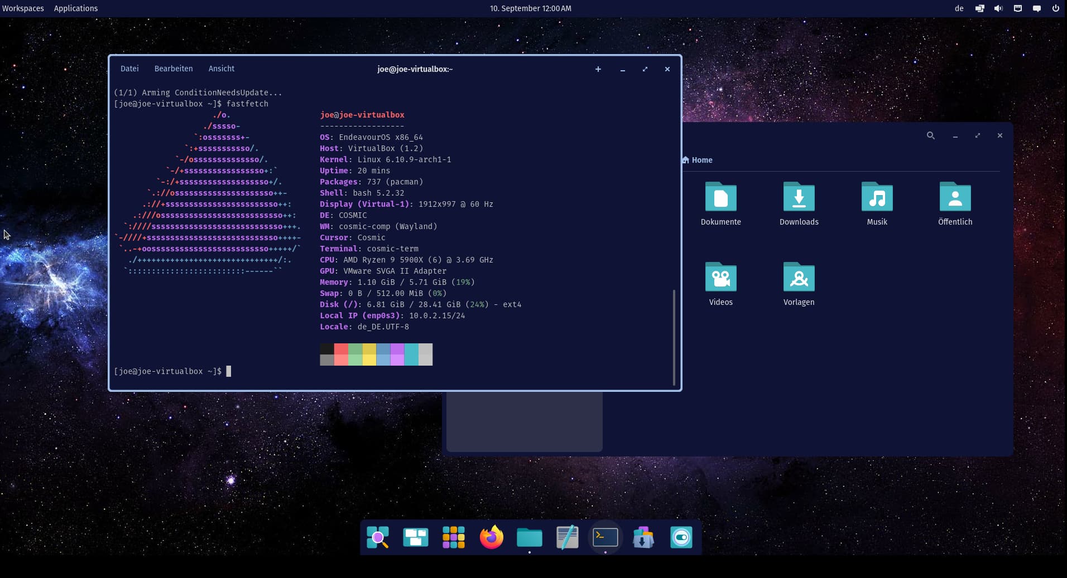
Task: Click the 'Terminal: cosmic-term' line
Action: coord(369,249)
